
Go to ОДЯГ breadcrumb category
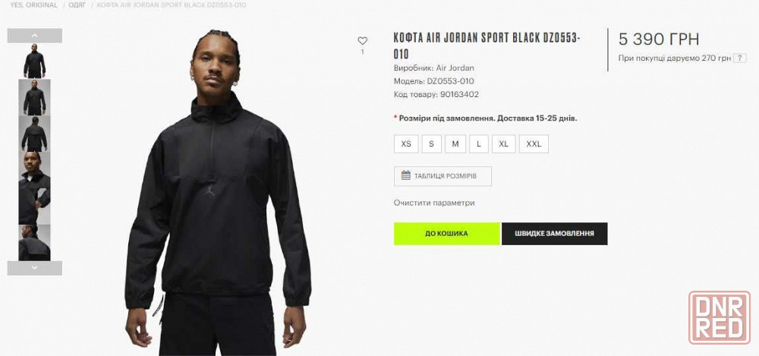[77, 5]
